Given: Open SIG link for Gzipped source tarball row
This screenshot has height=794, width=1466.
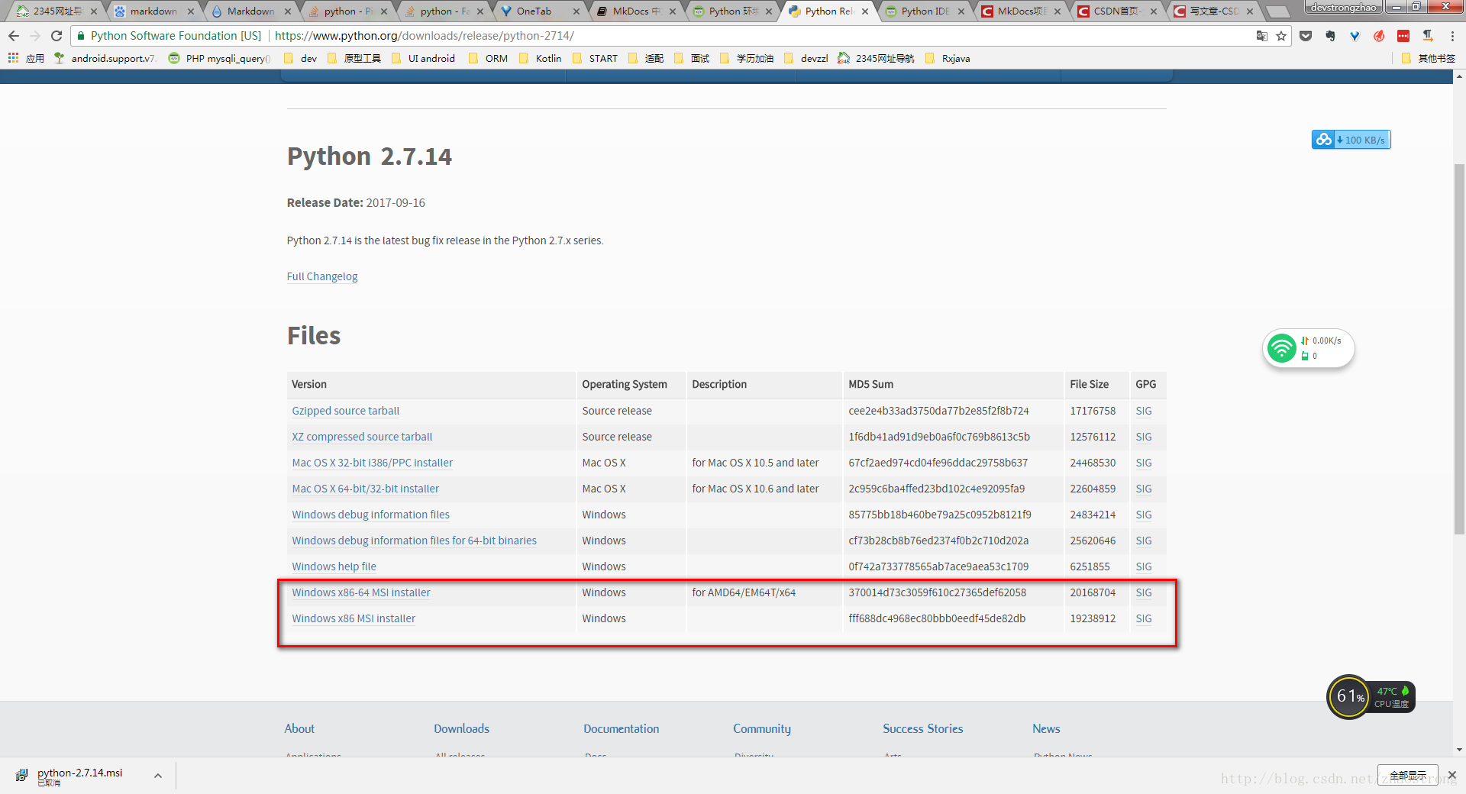Looking at the screenshot, I should pyautogui.click(x=1144, y=411).
